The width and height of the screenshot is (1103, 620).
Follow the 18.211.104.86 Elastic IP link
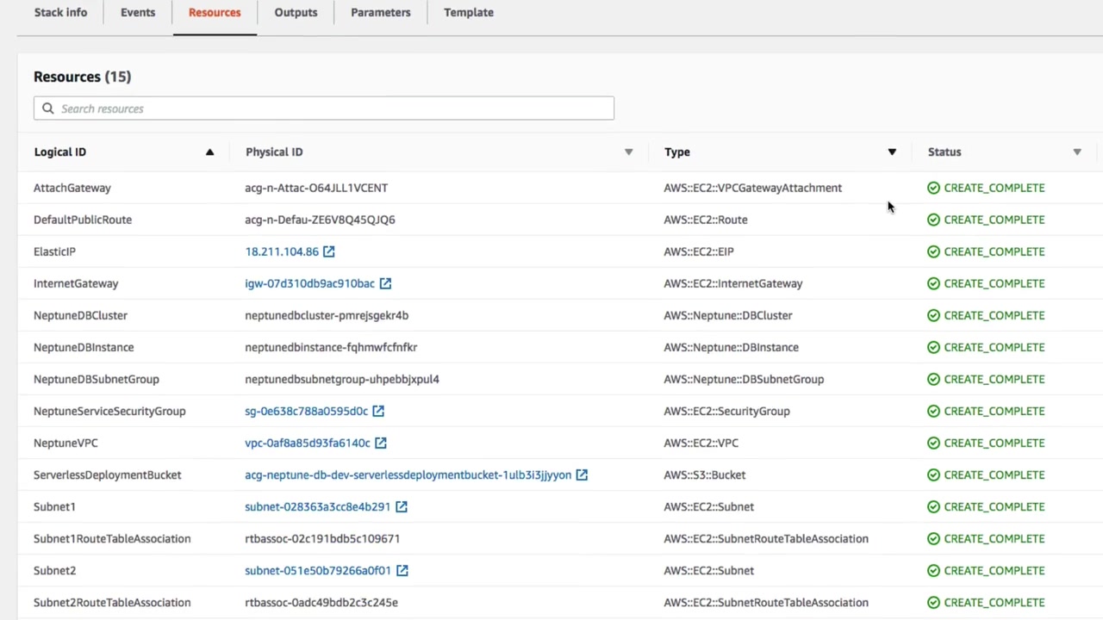tap(281, 251)
